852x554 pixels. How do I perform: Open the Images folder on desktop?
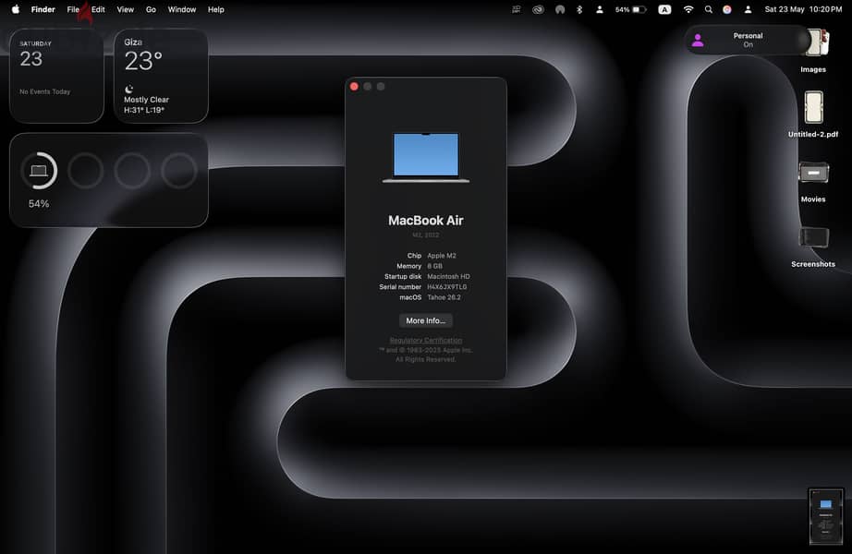tap(813, 51)
